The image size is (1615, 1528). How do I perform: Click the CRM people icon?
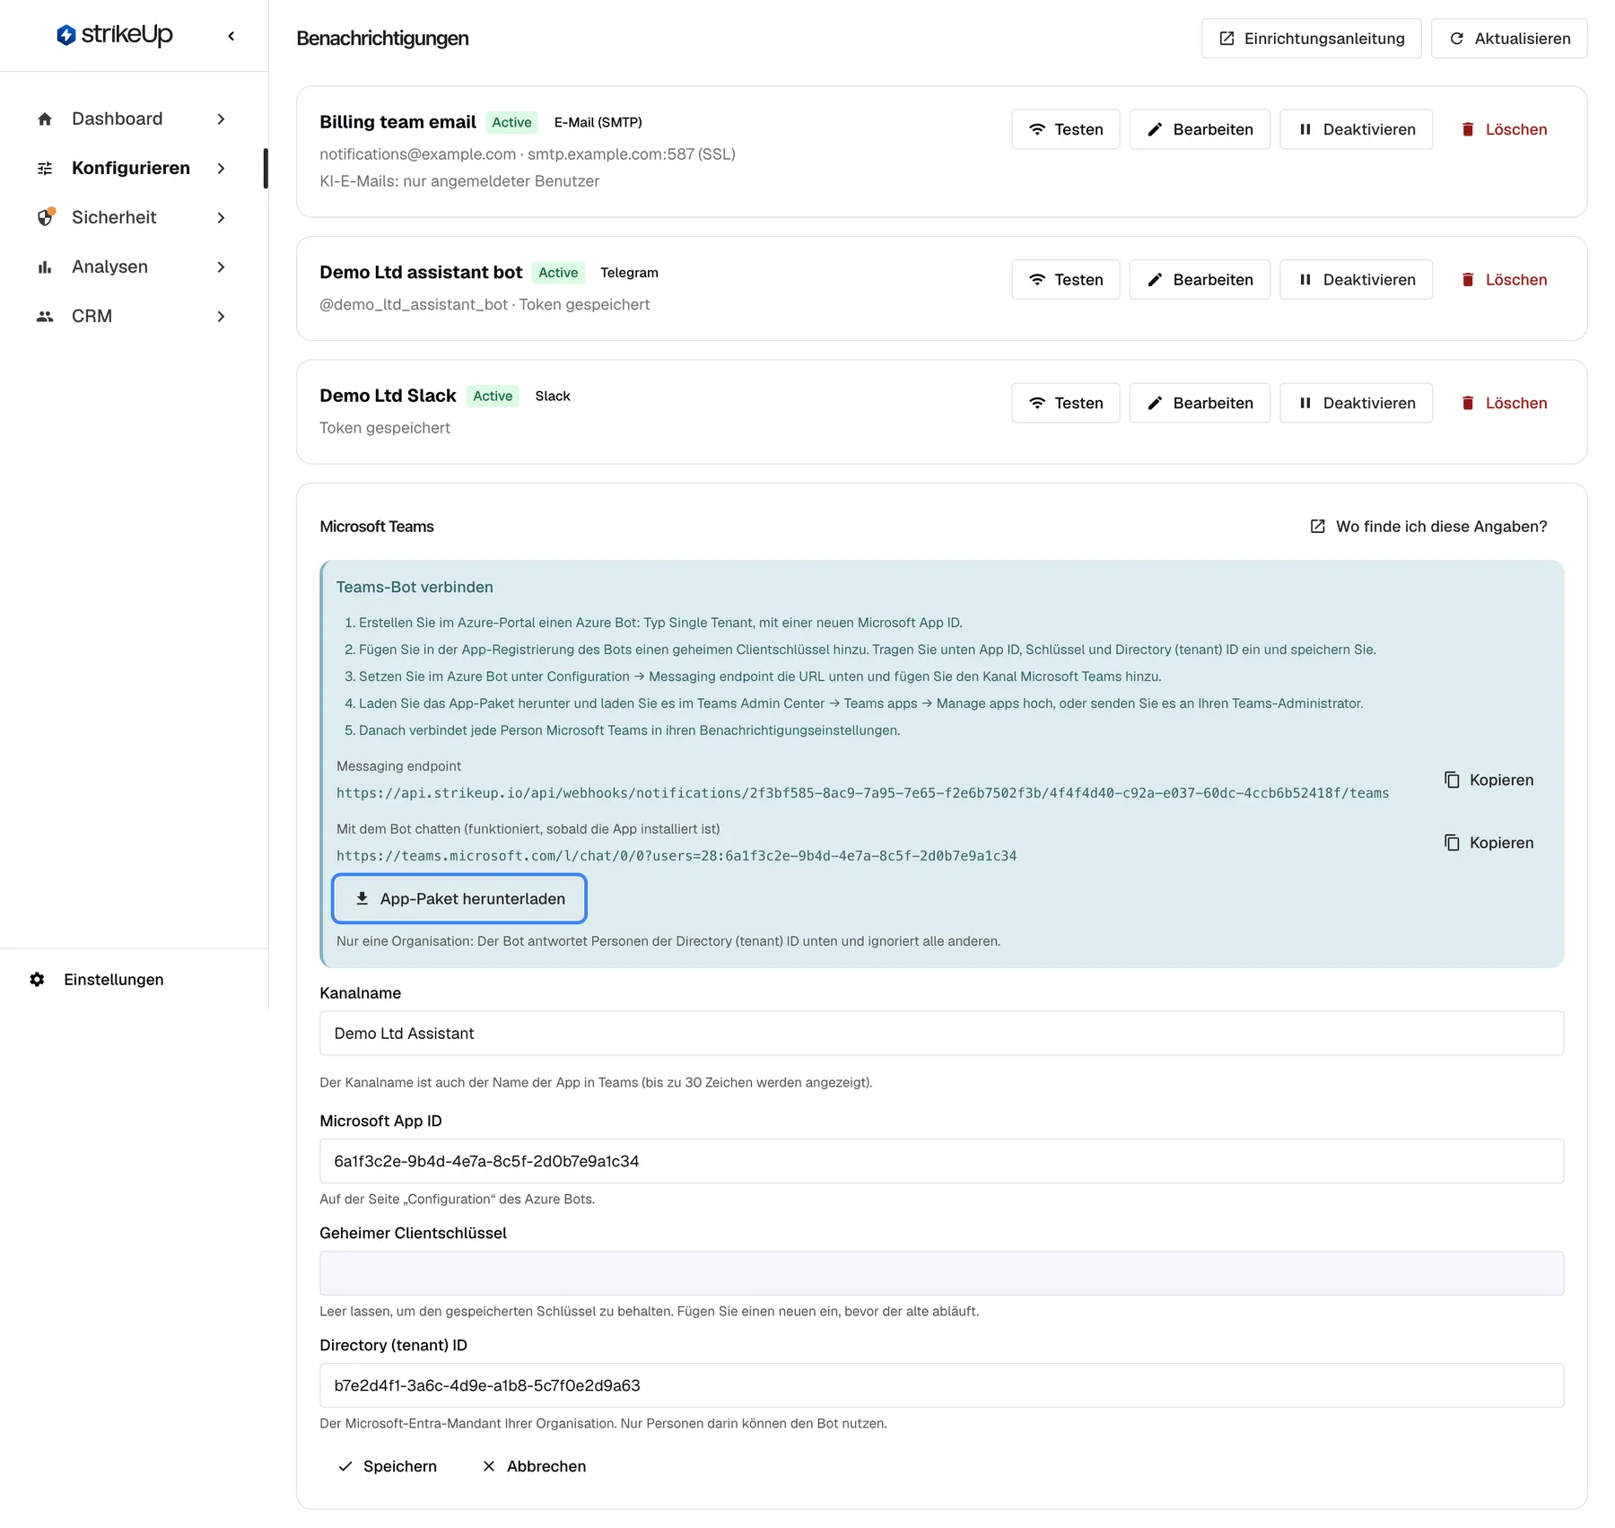(x=45, y=317)
